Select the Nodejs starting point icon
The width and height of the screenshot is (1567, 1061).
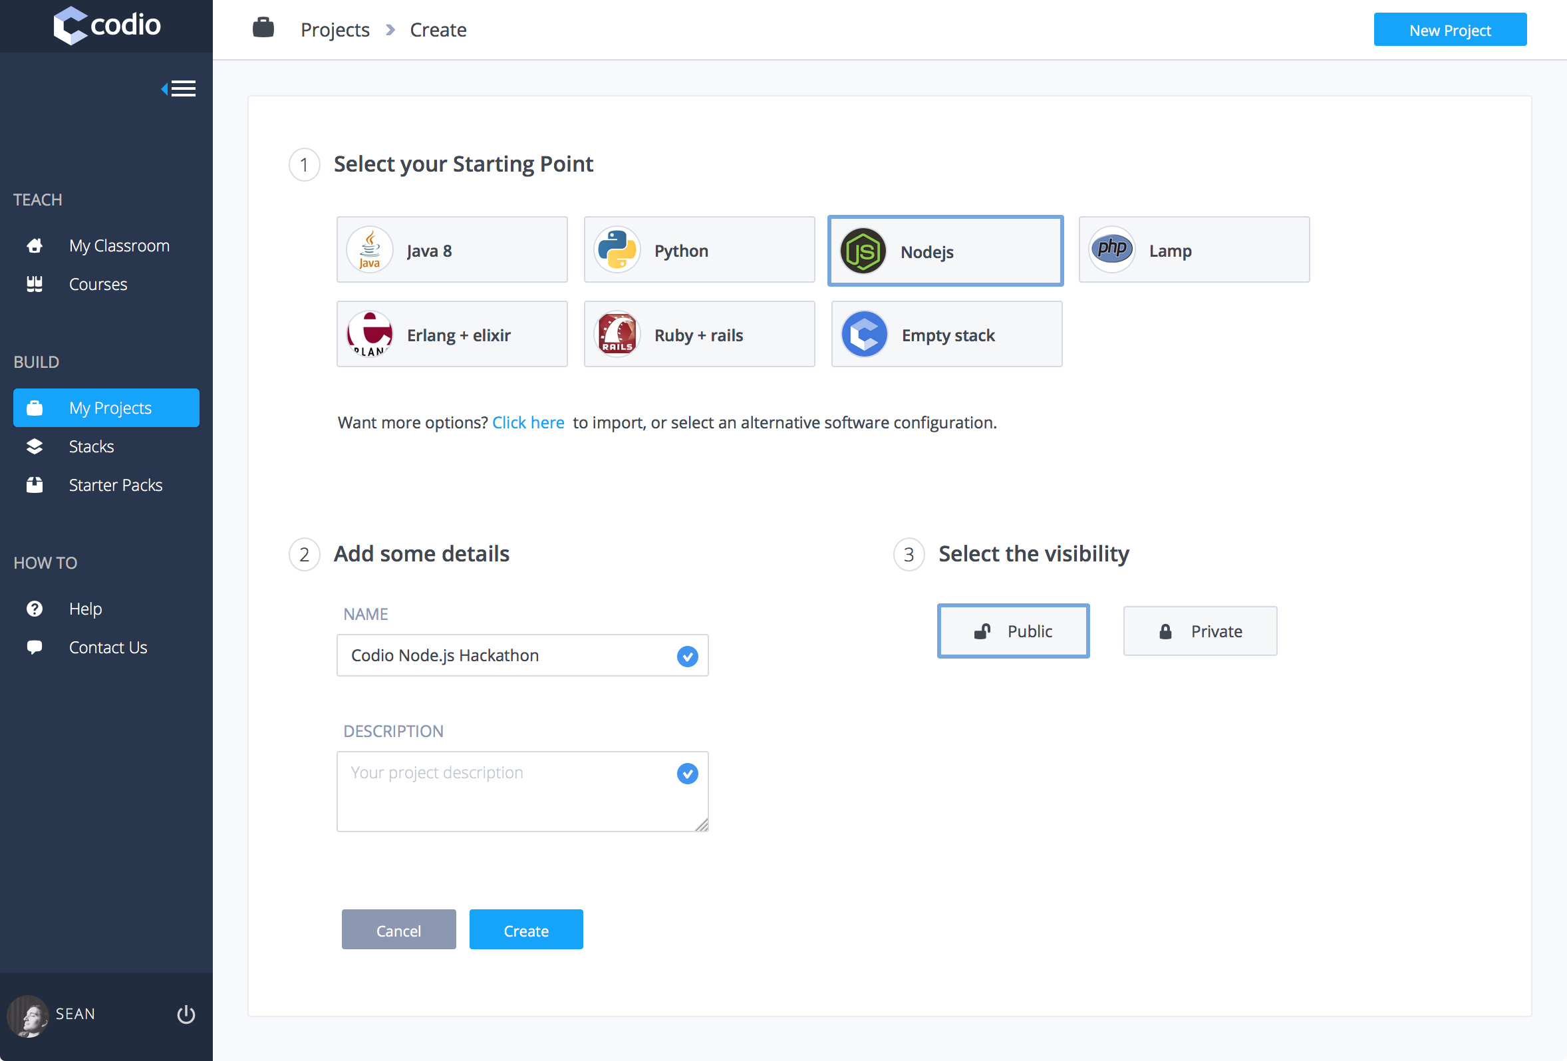coord(864,250)
